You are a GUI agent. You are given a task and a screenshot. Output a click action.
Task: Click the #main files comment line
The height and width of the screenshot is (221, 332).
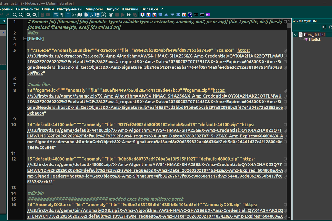(x=39, y=85)
